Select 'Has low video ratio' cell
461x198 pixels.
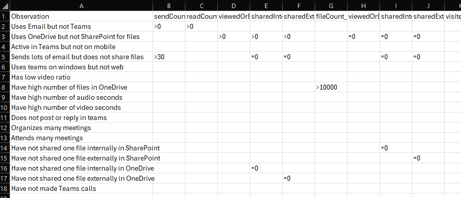click(82, 77)
